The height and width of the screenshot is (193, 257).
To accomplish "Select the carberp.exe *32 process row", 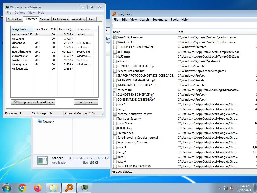I will coord(52,34).
